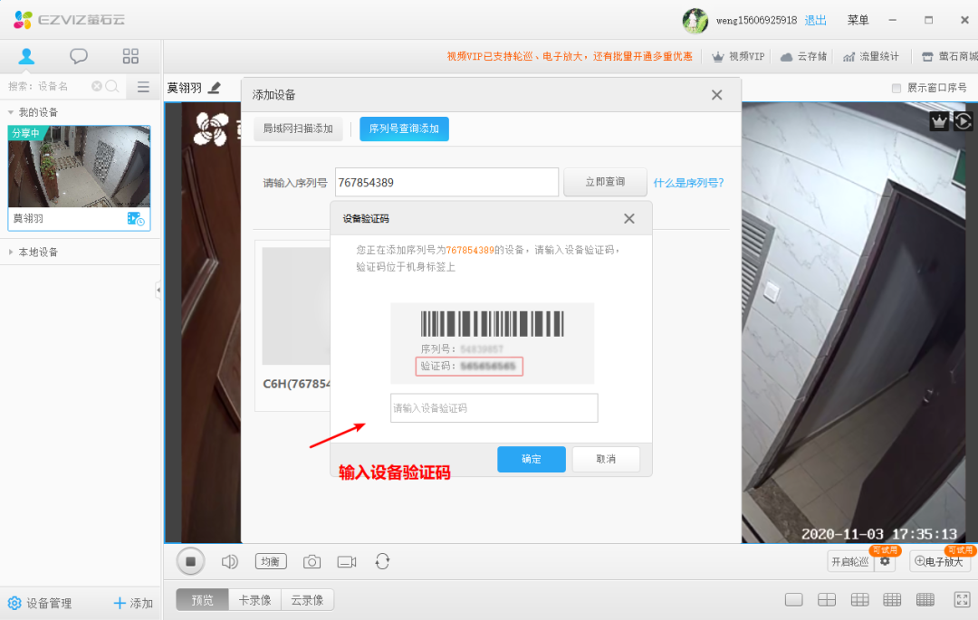Image resolution: width=978 pixels, height=620 pixels.
Task: Toggle the 均衡 balance mode
Action: click(x=270, y=561)
